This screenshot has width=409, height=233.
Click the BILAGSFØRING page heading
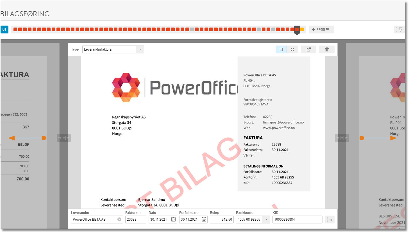coord(25,14)
